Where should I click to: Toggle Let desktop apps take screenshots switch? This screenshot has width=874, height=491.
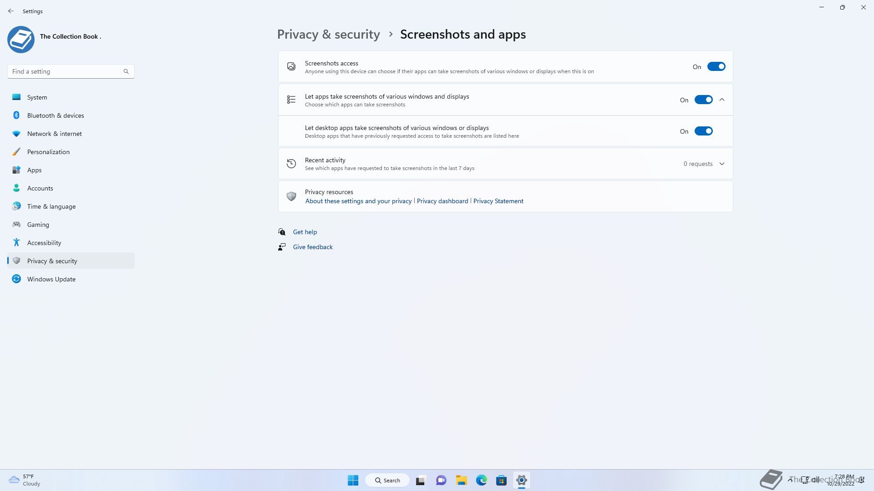[703, 131]
